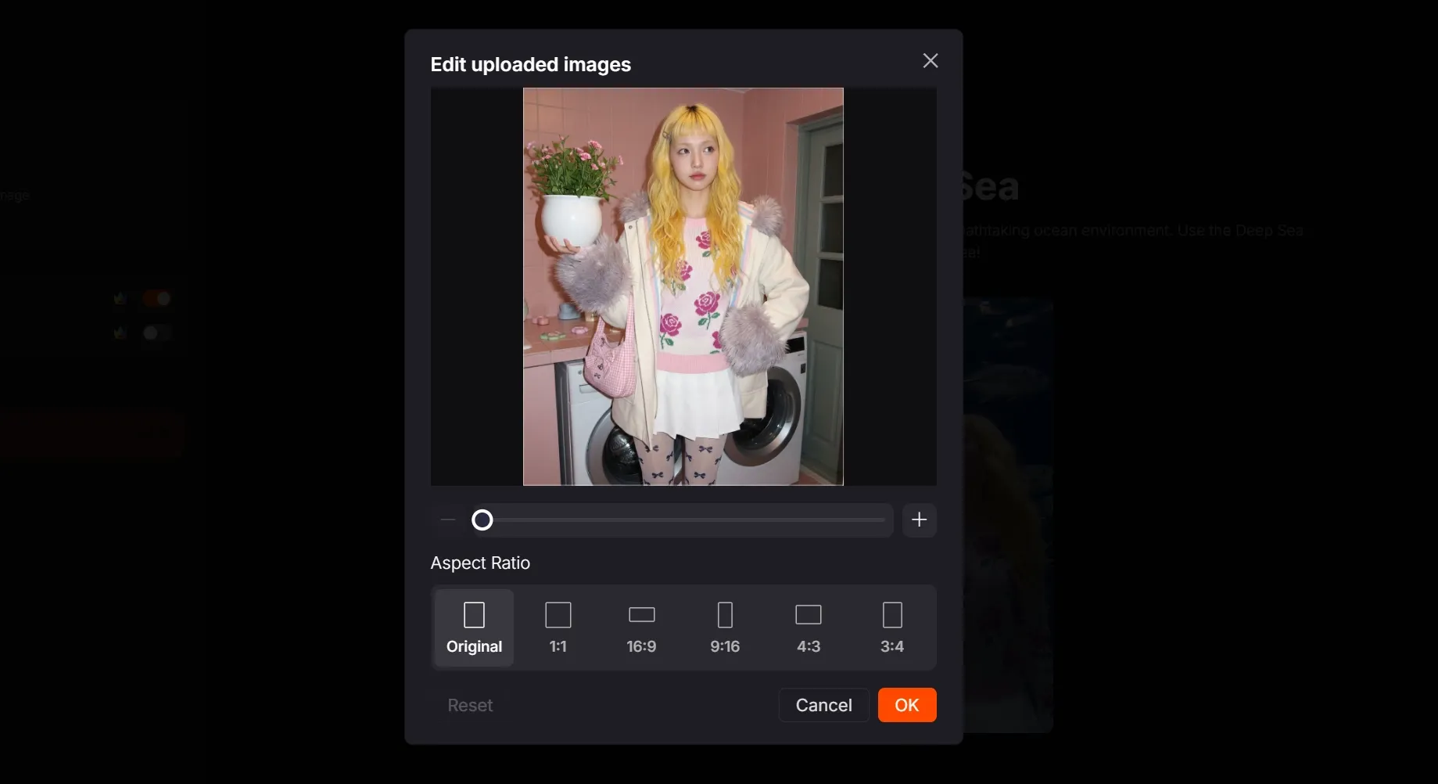Viewport: 1438px width, 784px height.
Task: Choose the 1:1 aspect ratio
Action: (558, 628)
